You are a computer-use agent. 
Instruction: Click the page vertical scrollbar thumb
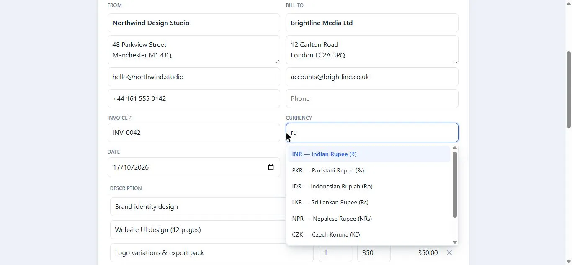pyautogui.click(x=569, y=90)
